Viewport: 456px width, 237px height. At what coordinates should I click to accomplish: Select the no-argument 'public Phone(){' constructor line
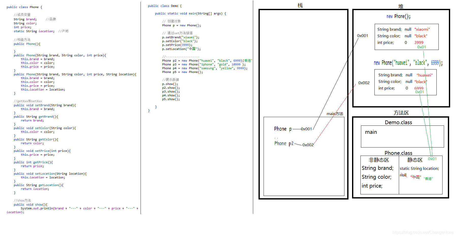(27, 44)
